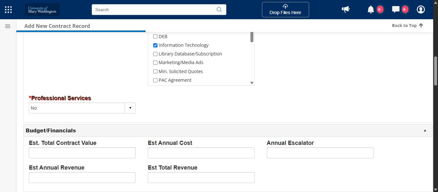Click the University of Mary Washington logo
Image resolution: width=438 pixels, height=192 pixels.
(x=42, y=9)
